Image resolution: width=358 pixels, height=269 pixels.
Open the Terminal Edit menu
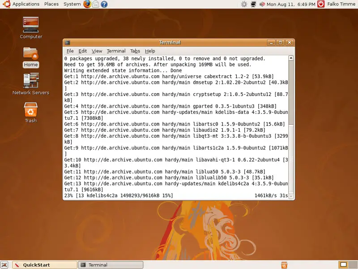[x=82, y=51]
